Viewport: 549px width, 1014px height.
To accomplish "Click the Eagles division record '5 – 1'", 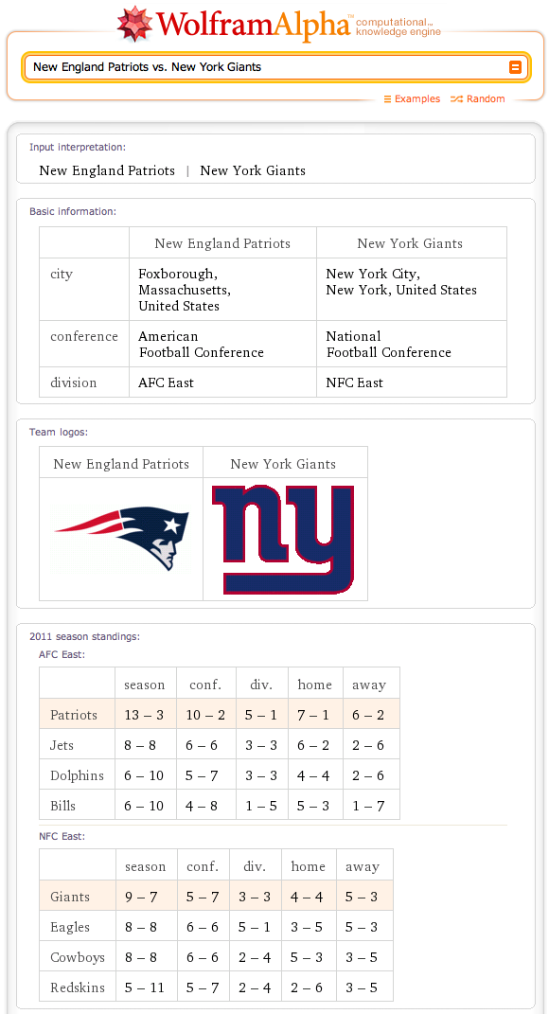I will [x=254, y=927].
